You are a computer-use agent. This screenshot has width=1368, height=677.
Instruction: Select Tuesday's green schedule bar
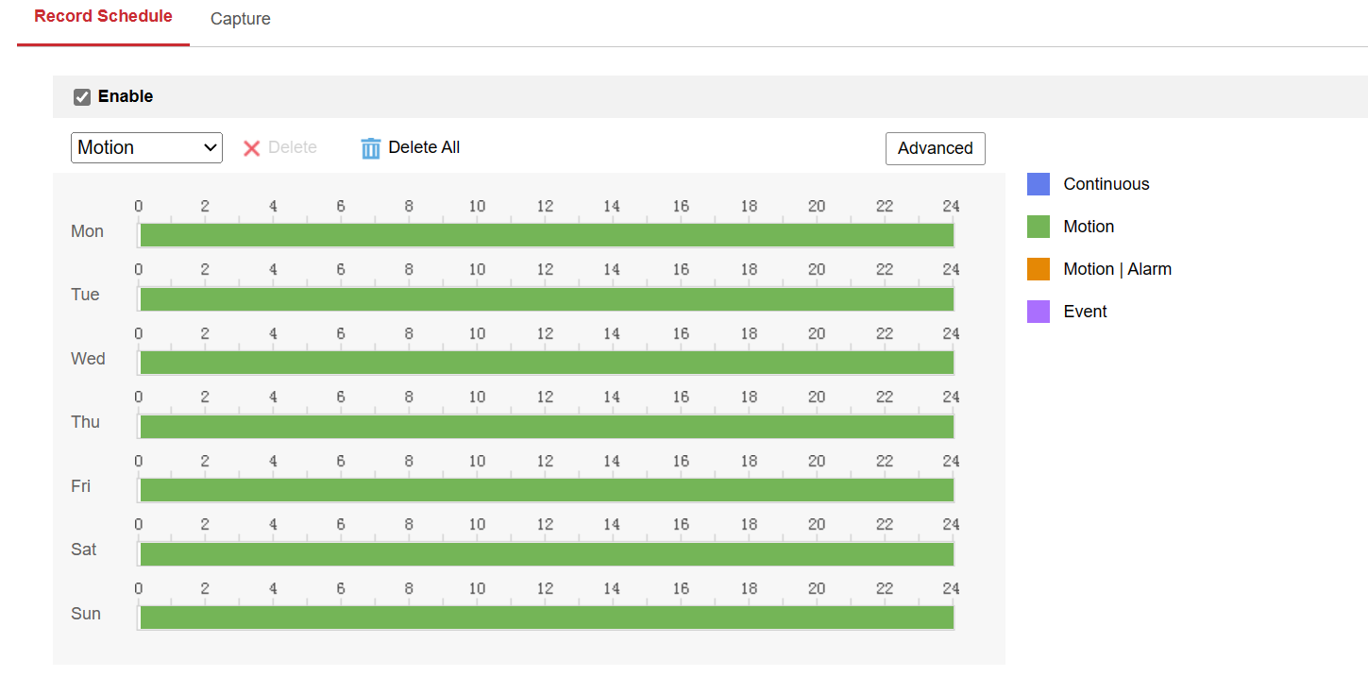[x=546, y=299]
